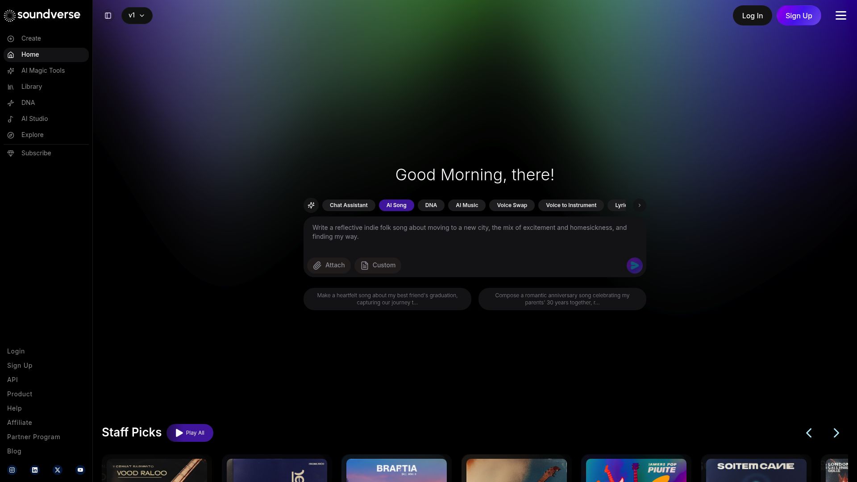Open the Custom lyrics option
This screenshot has width=857, height=482.
378,266
